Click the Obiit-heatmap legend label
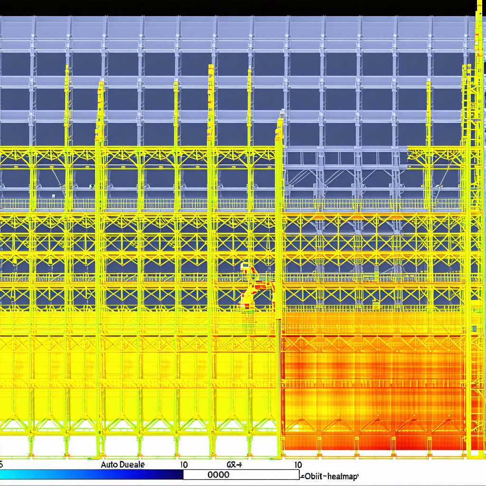The height and width of the screenshot is (486, 486). click(331, 476)
